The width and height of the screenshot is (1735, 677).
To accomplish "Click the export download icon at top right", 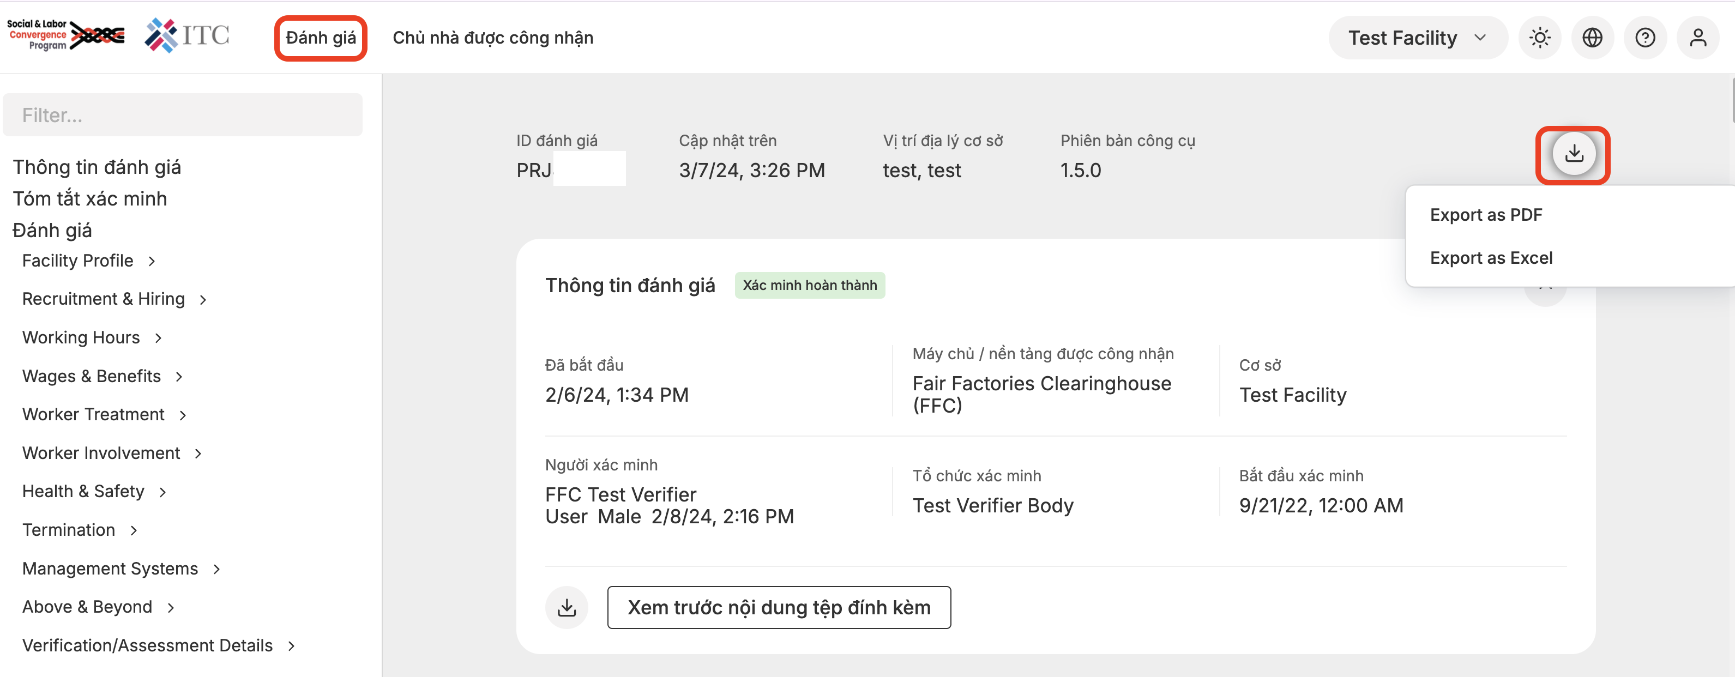I will [1574, 154].
